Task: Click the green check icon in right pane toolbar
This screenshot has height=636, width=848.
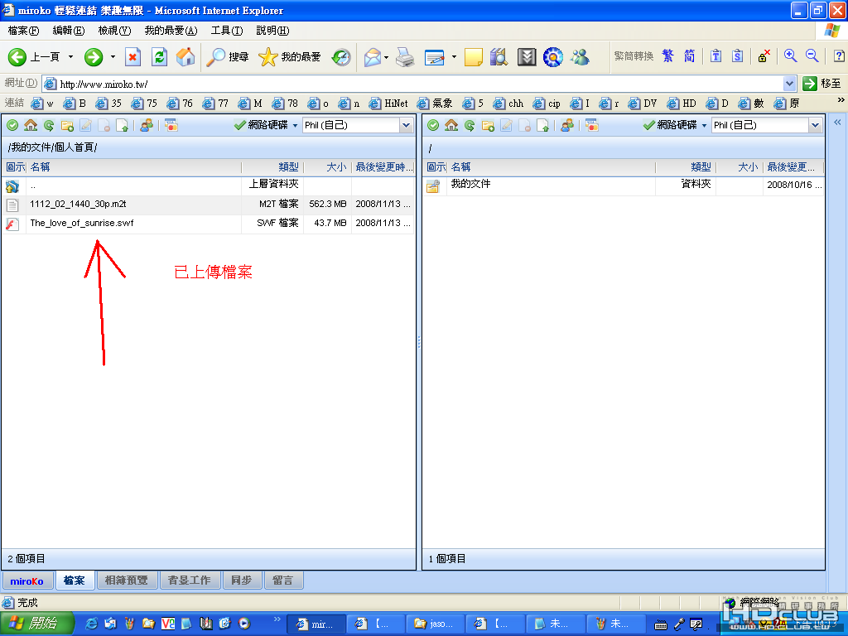Action: 432,126
